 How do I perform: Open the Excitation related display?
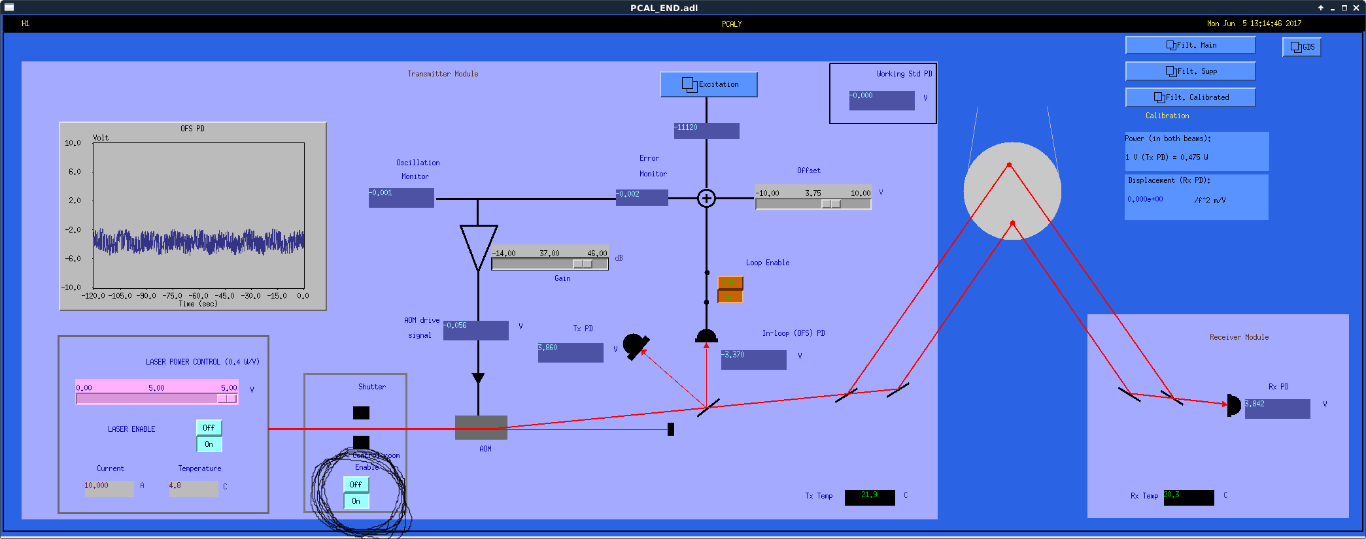point(709,84)
